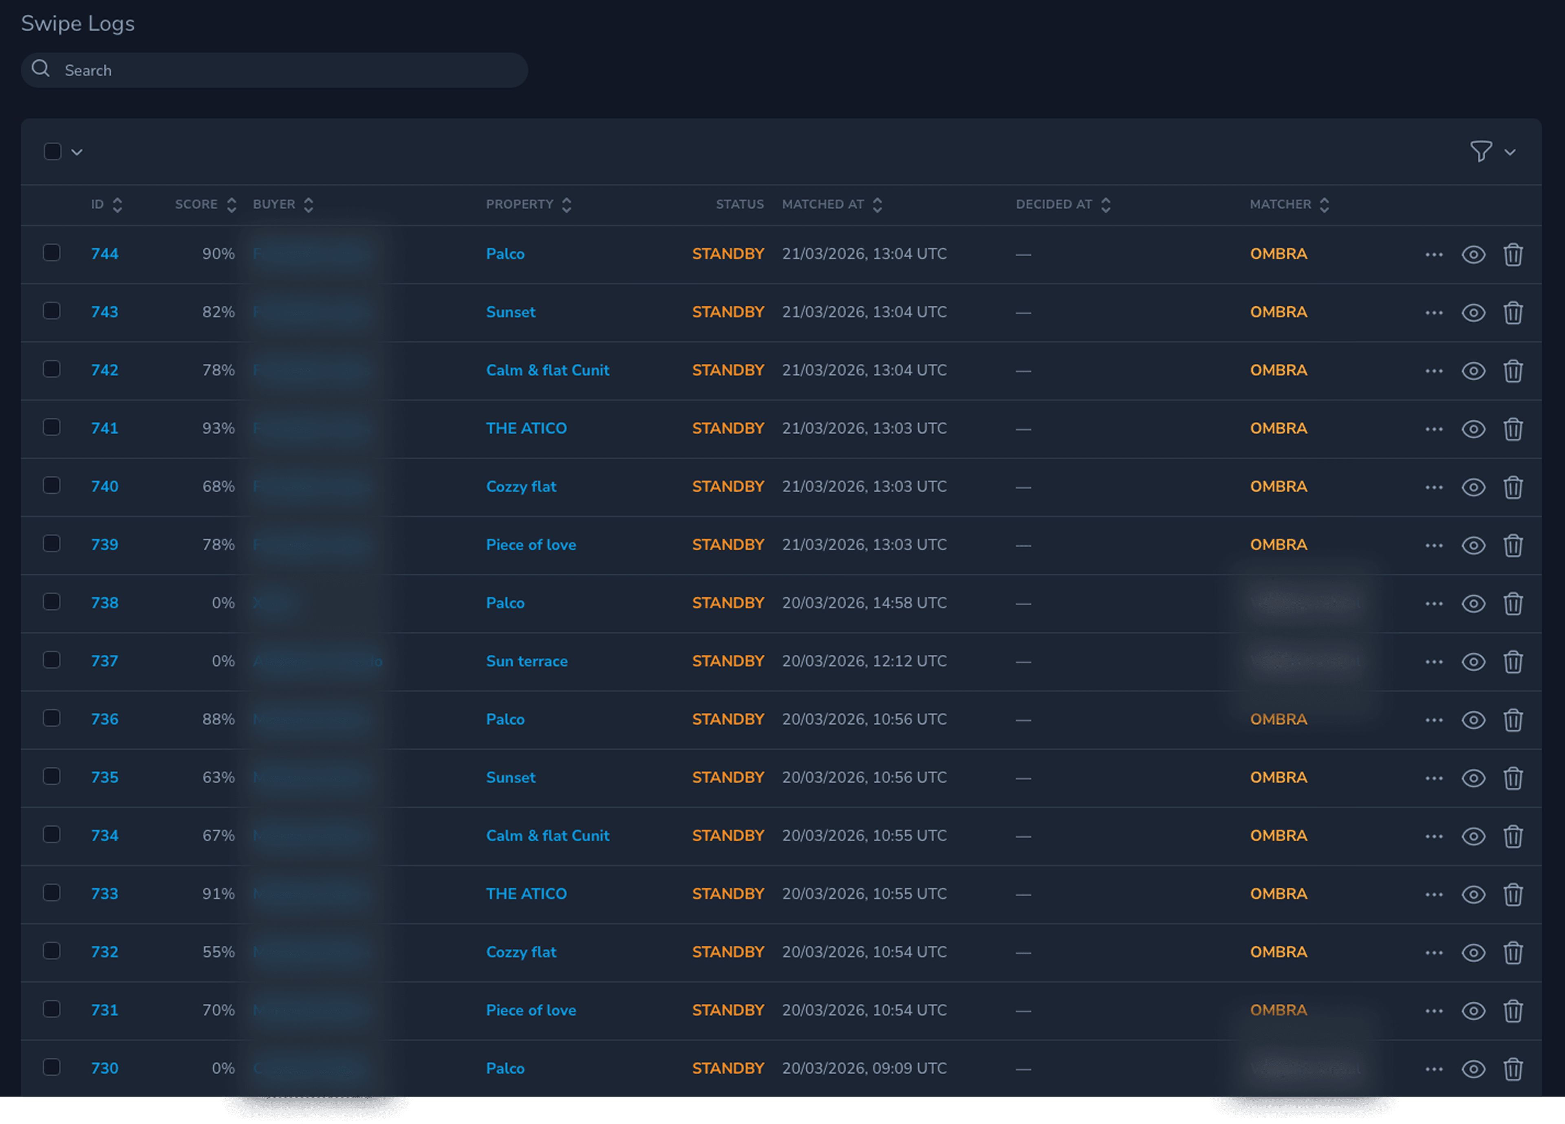Click the trash icon on the Sunset row 735
Image resolution: width=1565 pixels, height=1124 pixels.
pyautogui.click(x=1513, y=778)
